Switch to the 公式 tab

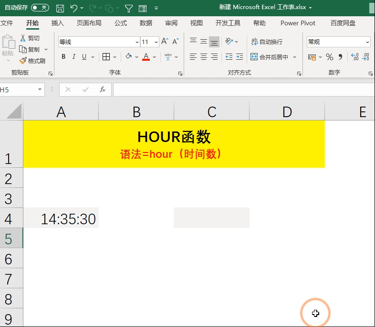[121, 23]
